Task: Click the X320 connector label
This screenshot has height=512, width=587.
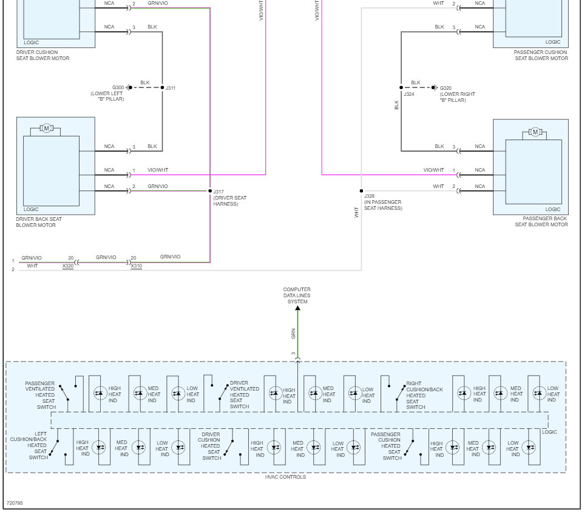Action: coord(68,266)
